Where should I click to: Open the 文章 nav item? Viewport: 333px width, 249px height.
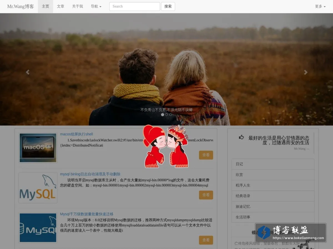click(x=60, y=6)
